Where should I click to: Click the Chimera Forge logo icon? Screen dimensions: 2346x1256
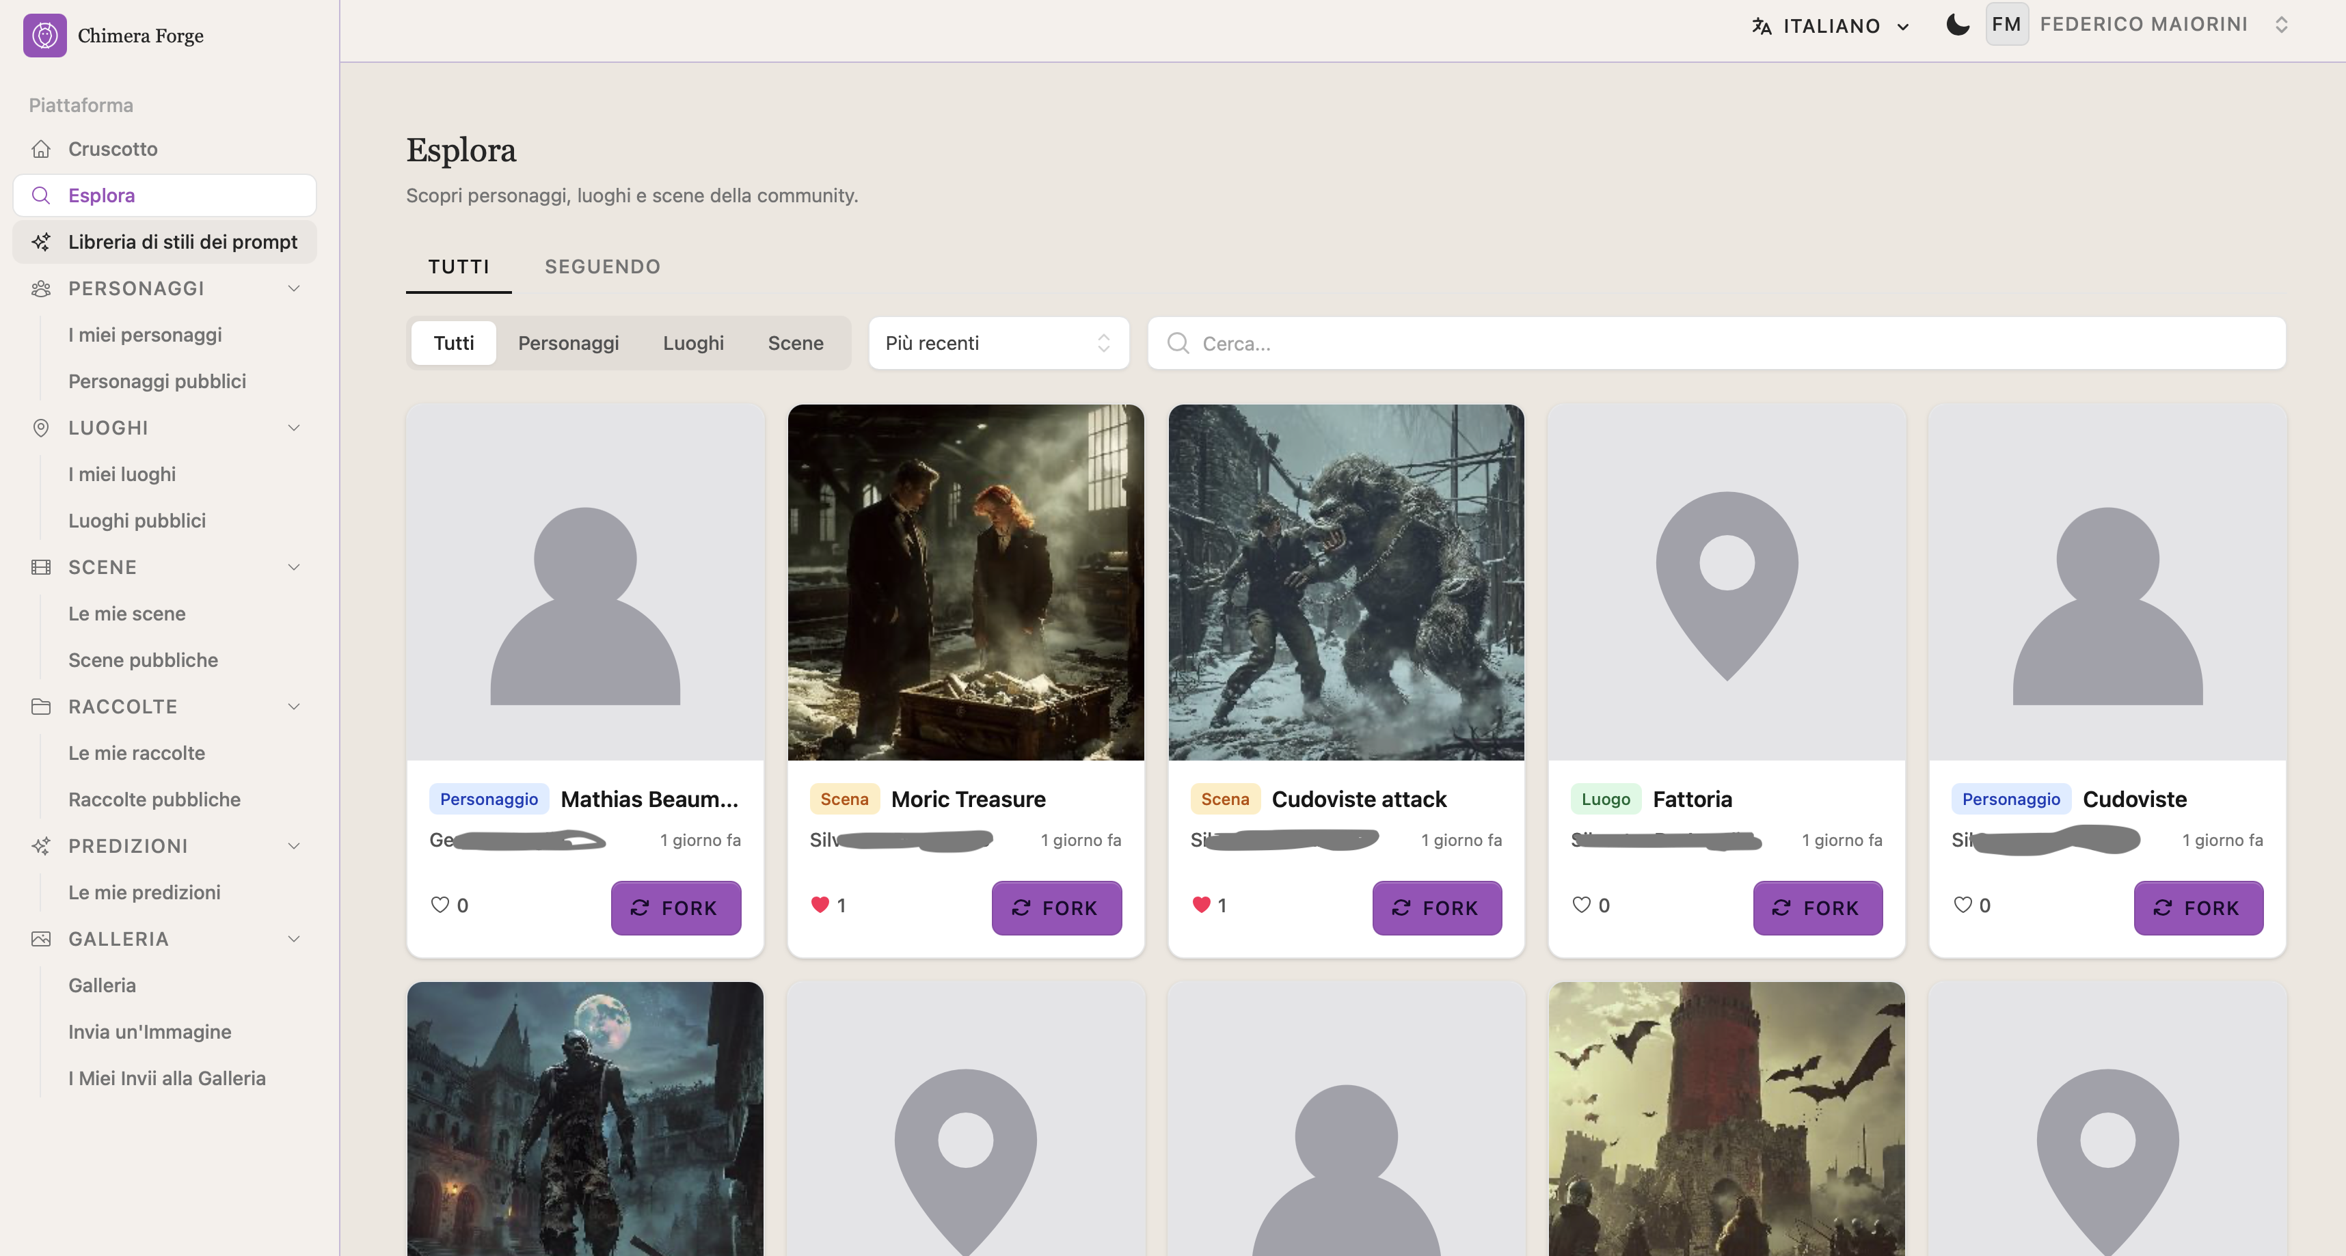click(44, 36)
